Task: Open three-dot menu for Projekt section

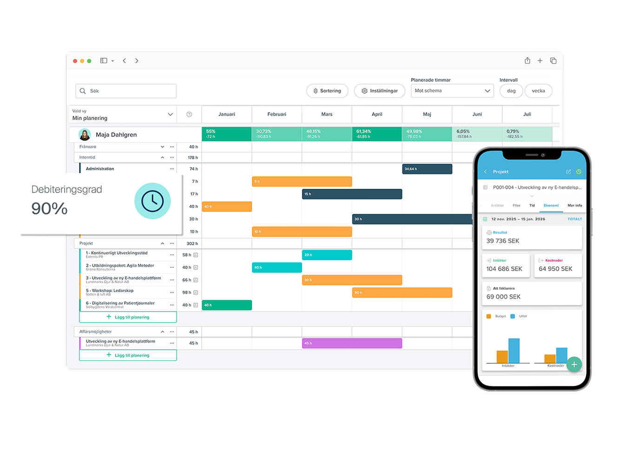Action: pos(172,243)
